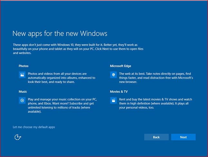
Task: Open 'Let me choose my default apps' link
Action: click(x=34, y=127)
